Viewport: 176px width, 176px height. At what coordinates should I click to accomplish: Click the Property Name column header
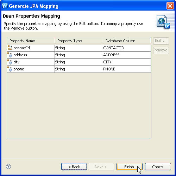[31, 41]
